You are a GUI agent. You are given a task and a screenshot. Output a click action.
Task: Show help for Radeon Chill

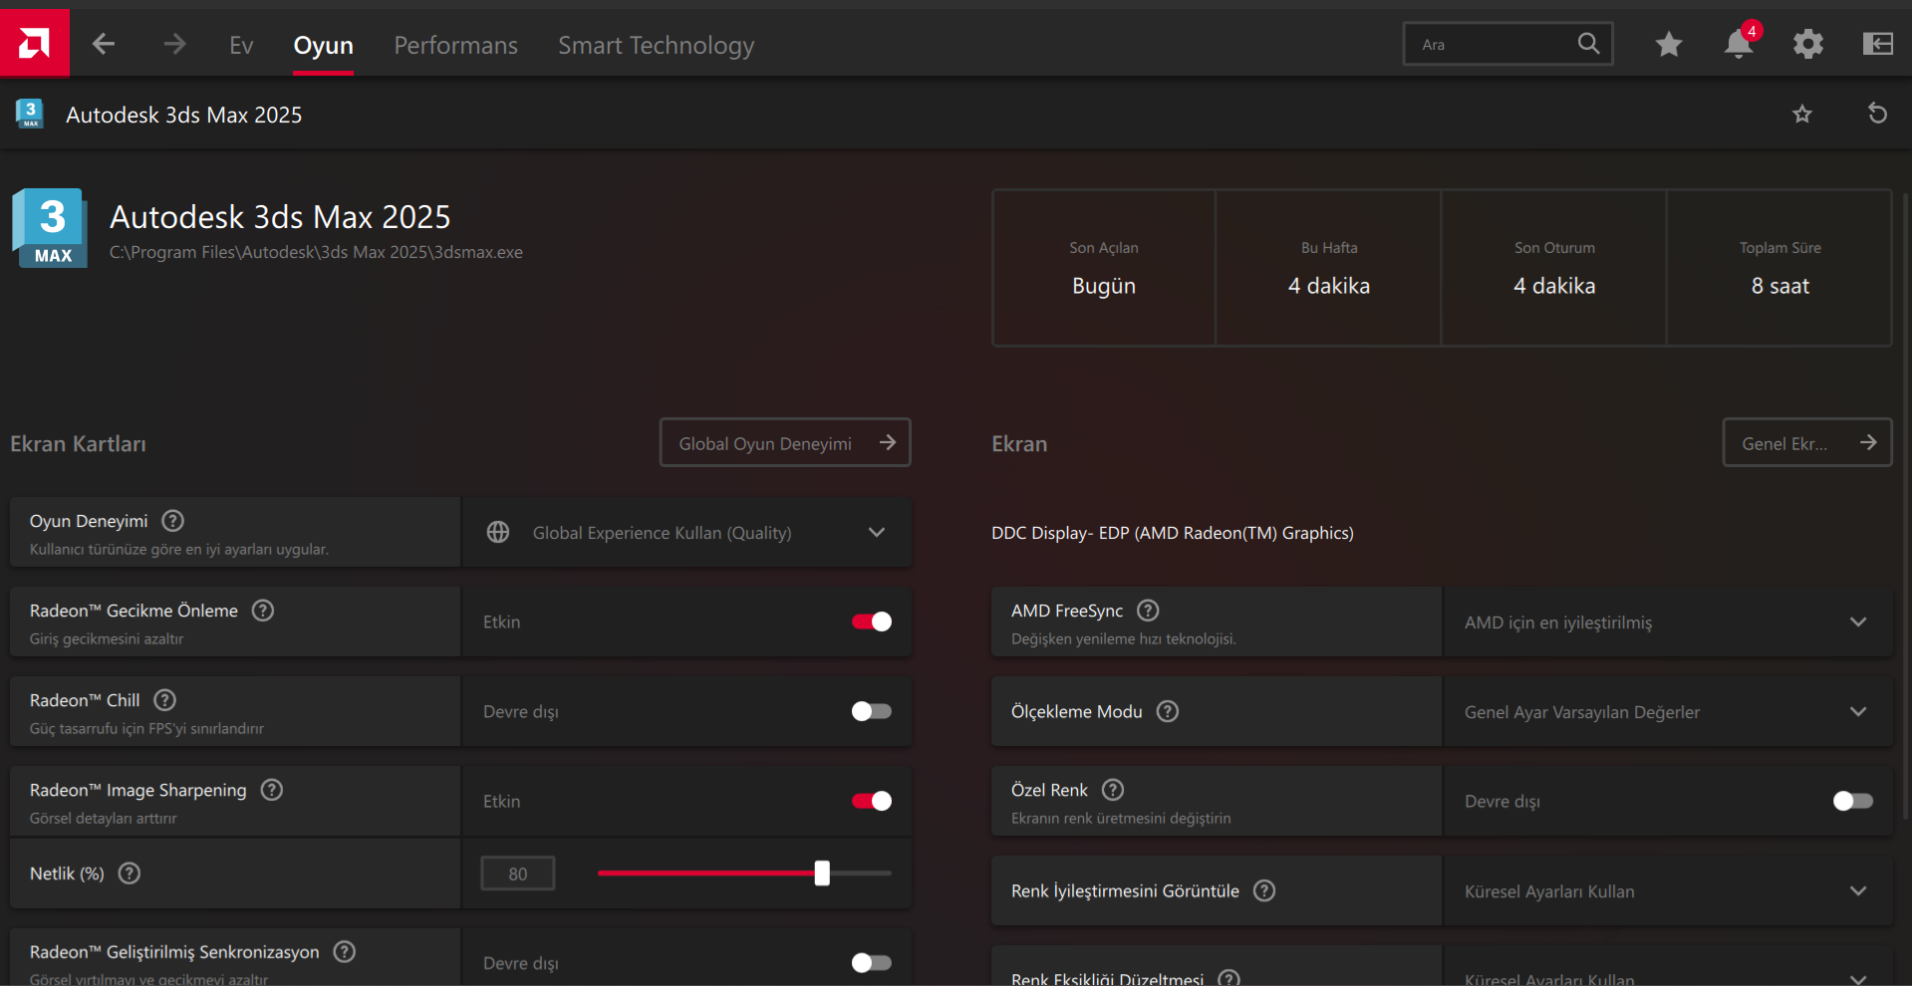165,700
